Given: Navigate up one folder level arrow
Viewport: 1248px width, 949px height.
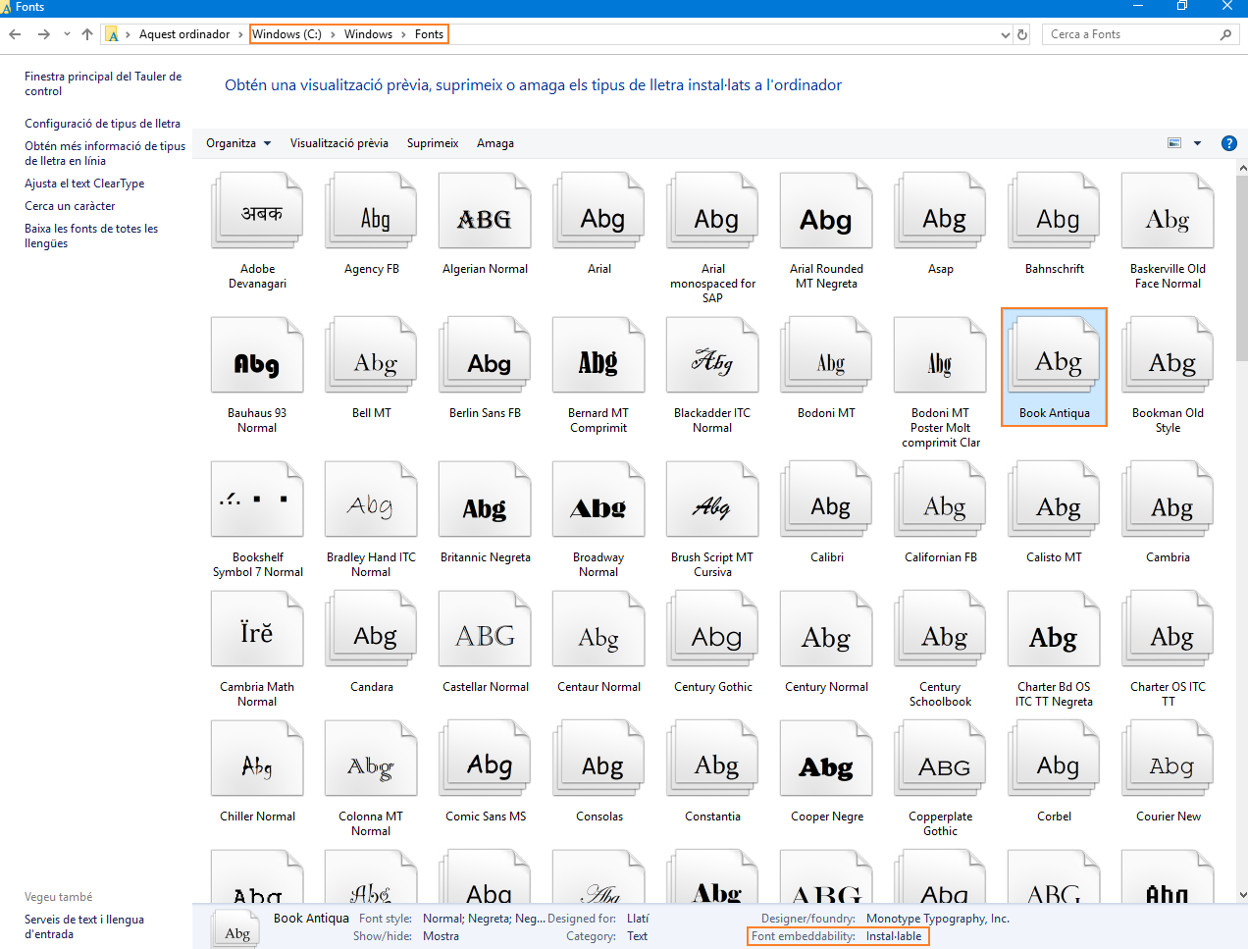Looking at the screenshot, I should click(x=87, y=34).
